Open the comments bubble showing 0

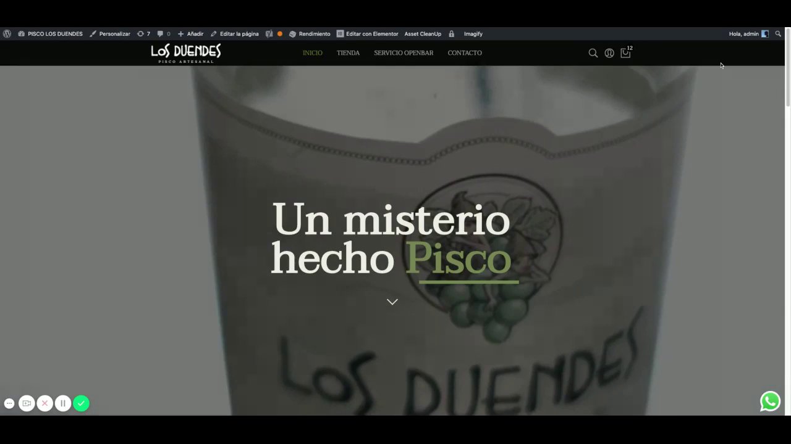[164, 34]
